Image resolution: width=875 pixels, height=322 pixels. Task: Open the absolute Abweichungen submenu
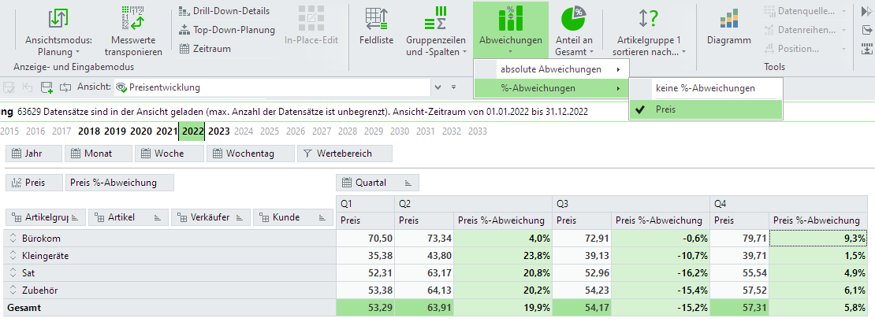tap(550, 69)
